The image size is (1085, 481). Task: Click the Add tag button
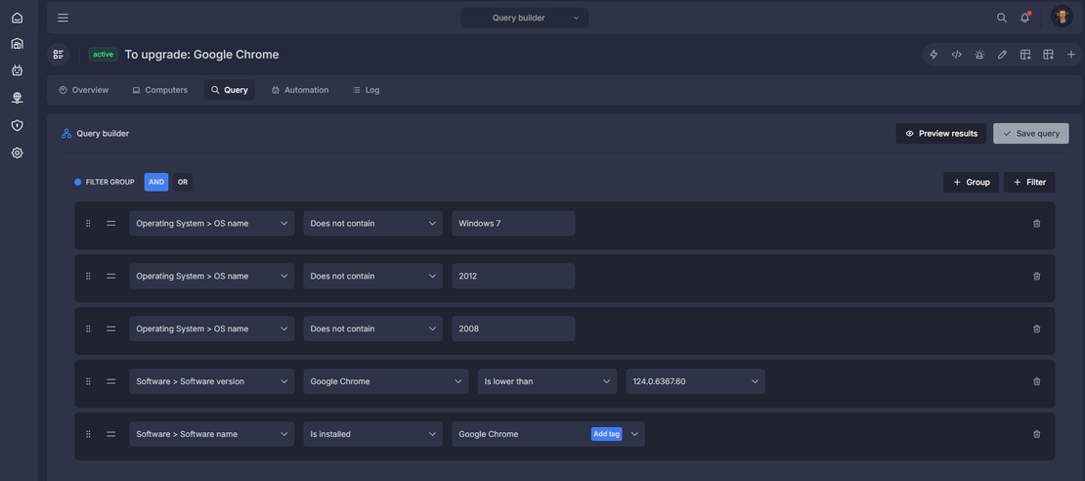[606, 434]
